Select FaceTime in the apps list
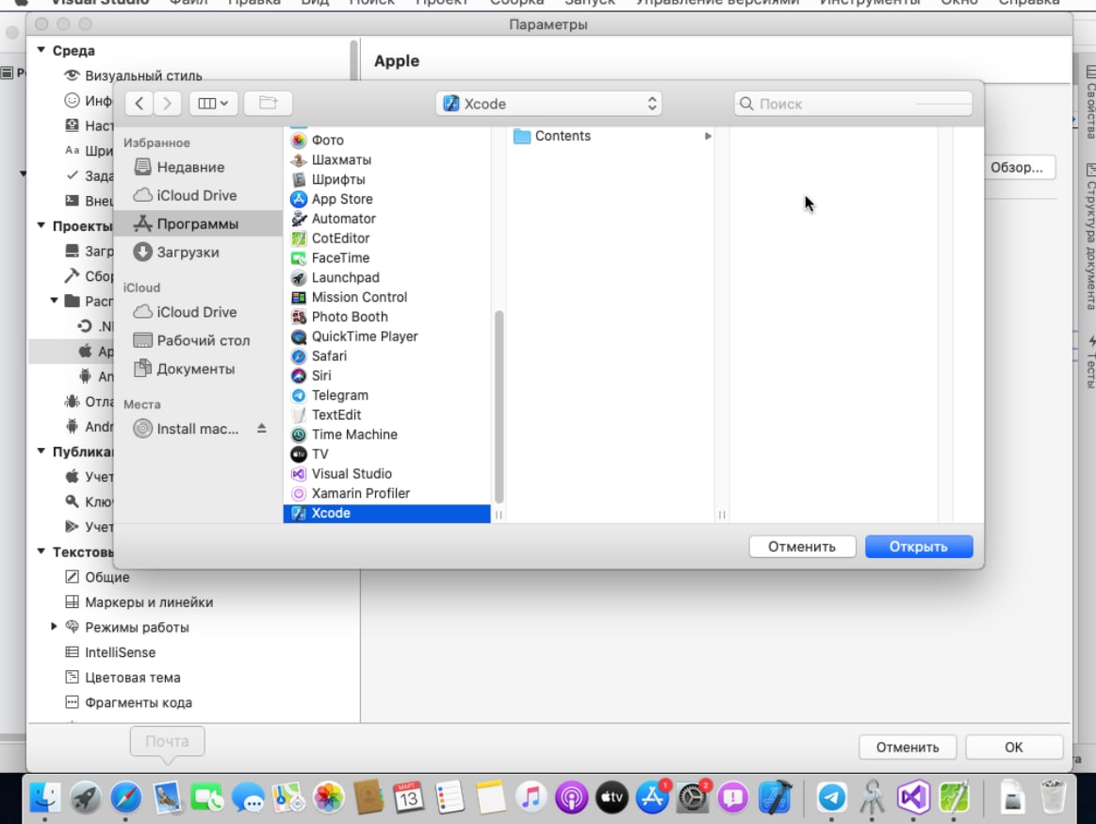The height and width of the screenshot is (824, 1096). tap(386, 257)
